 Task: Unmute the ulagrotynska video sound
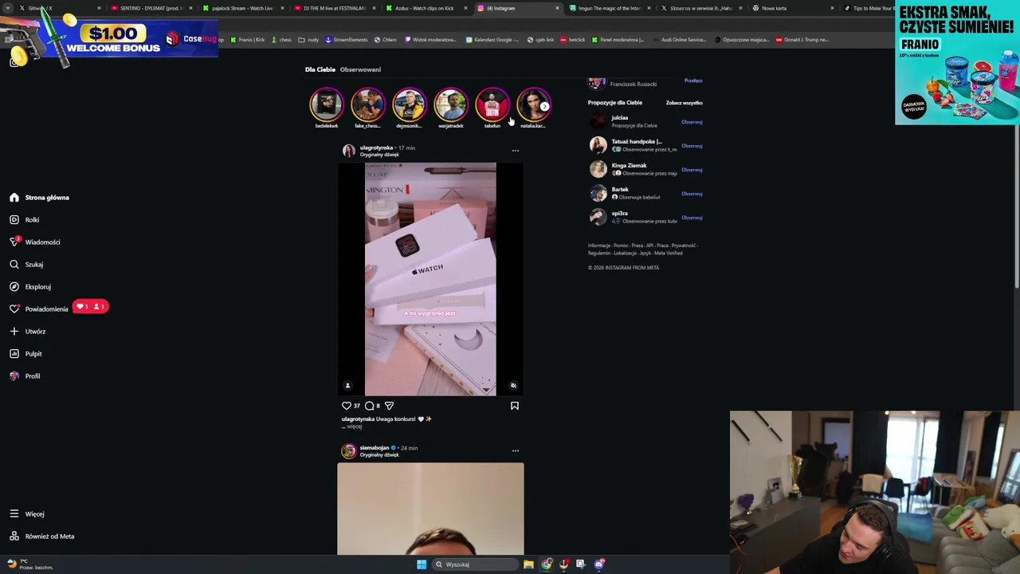[x=513, y=386]
